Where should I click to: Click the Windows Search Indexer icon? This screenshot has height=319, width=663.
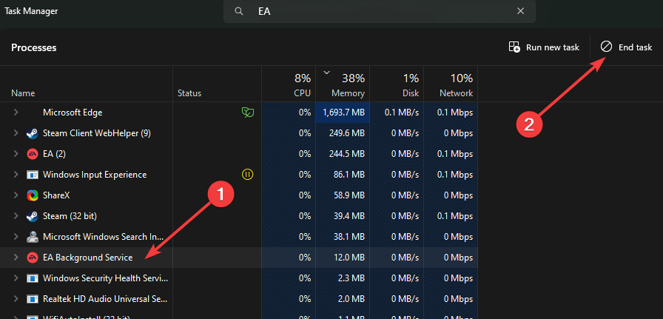[32, 237]
